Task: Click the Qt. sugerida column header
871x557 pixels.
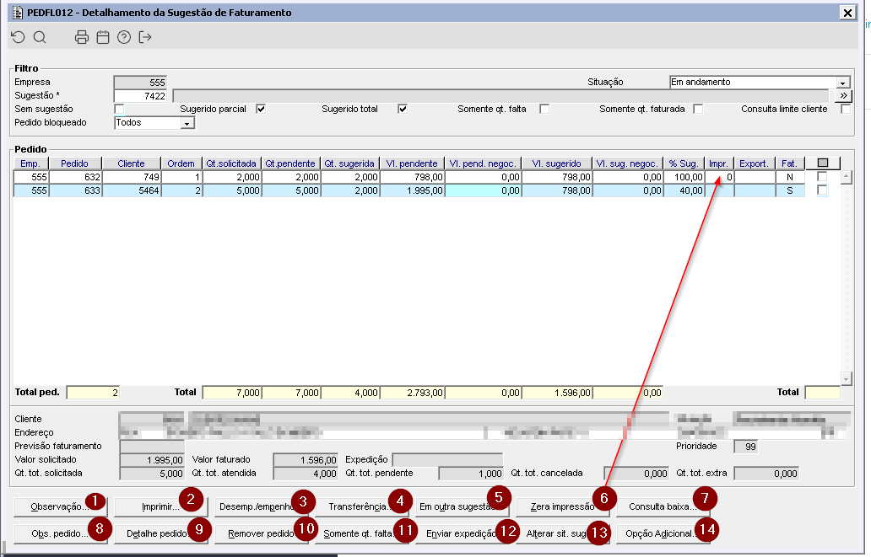Action: (349, 163)
